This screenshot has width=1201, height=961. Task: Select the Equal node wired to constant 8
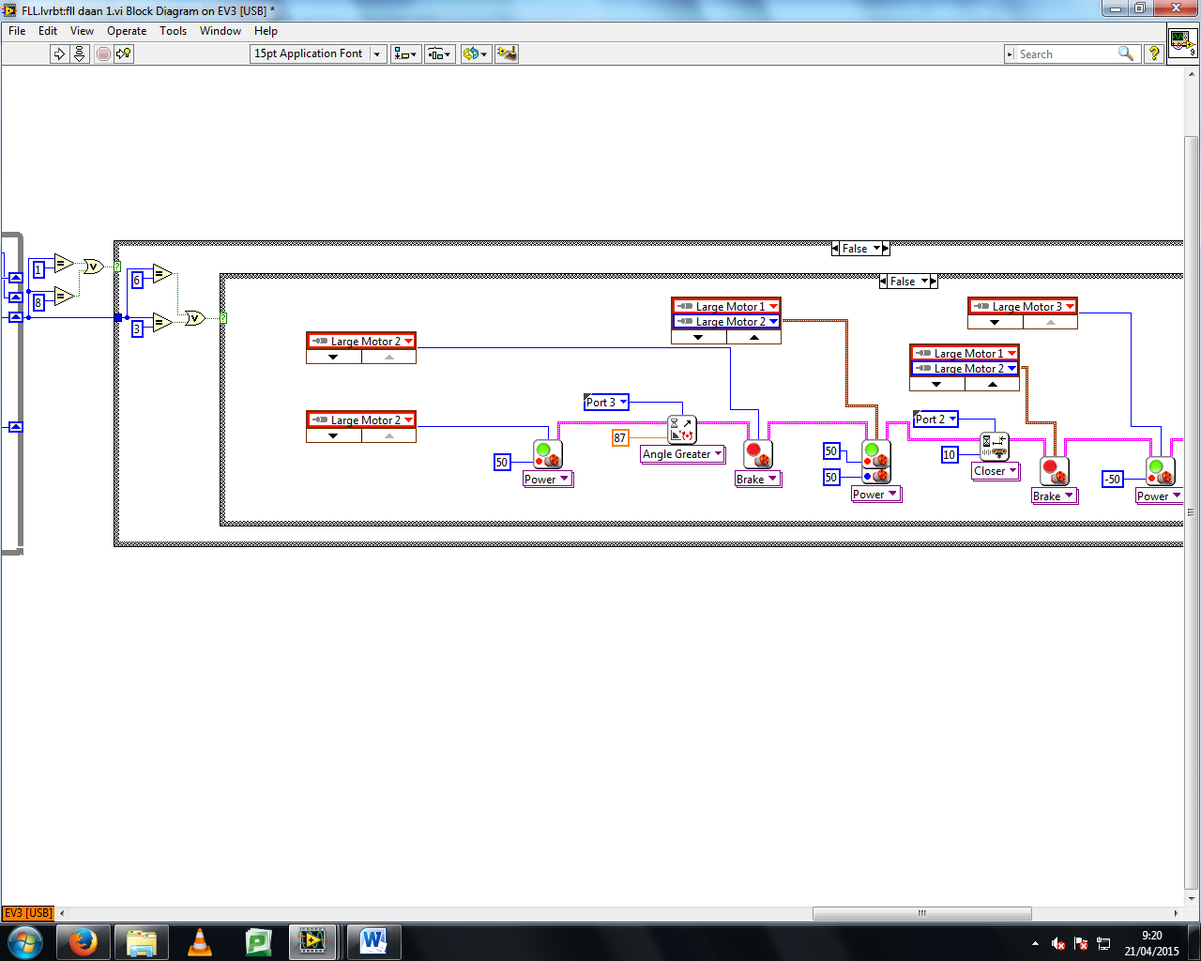click(64, 297)
